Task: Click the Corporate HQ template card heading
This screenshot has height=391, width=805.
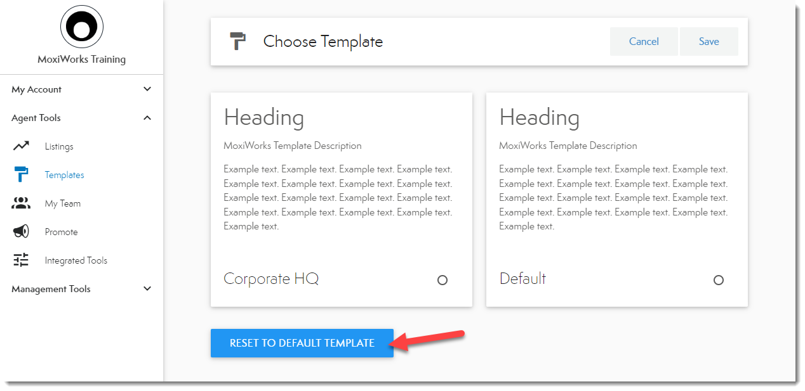Action: [264, 118]
